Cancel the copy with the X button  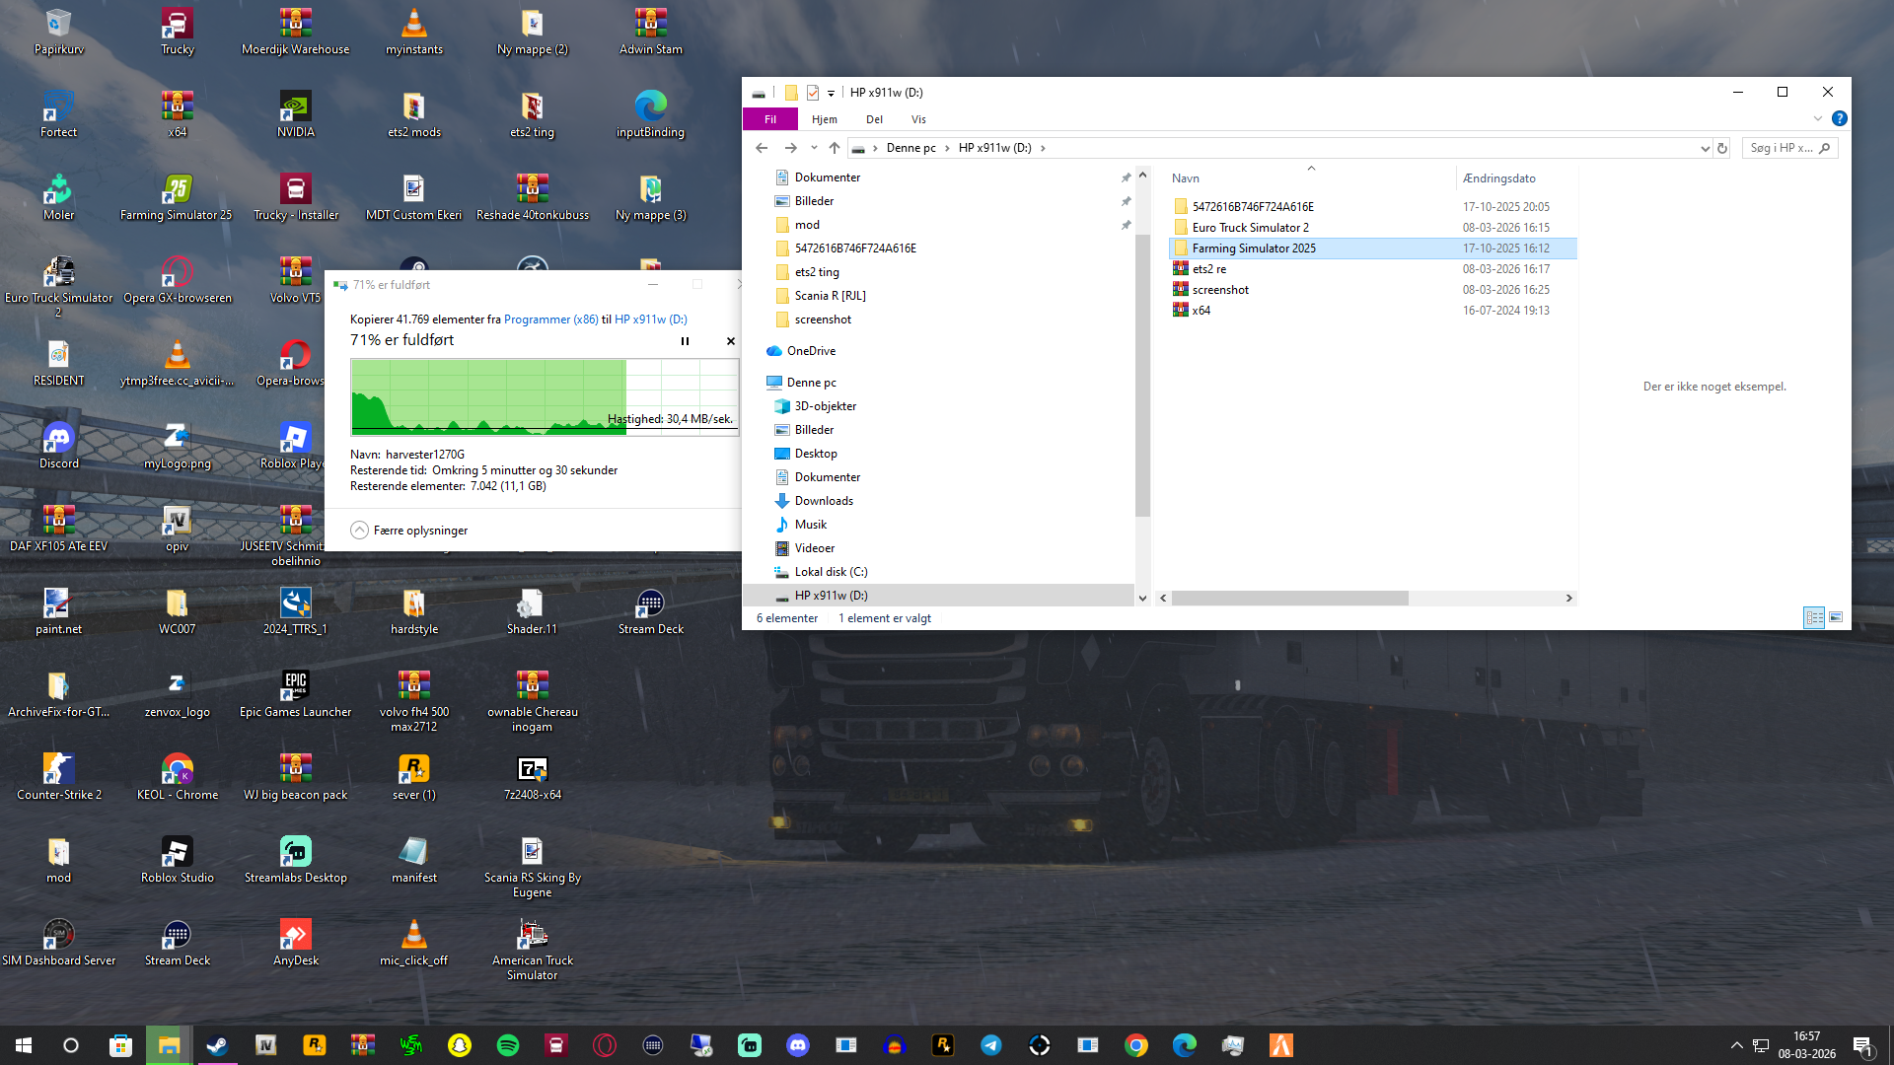click(731, 341)
